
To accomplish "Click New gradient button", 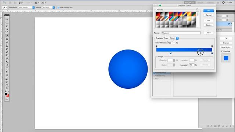I will coord(209,33).
